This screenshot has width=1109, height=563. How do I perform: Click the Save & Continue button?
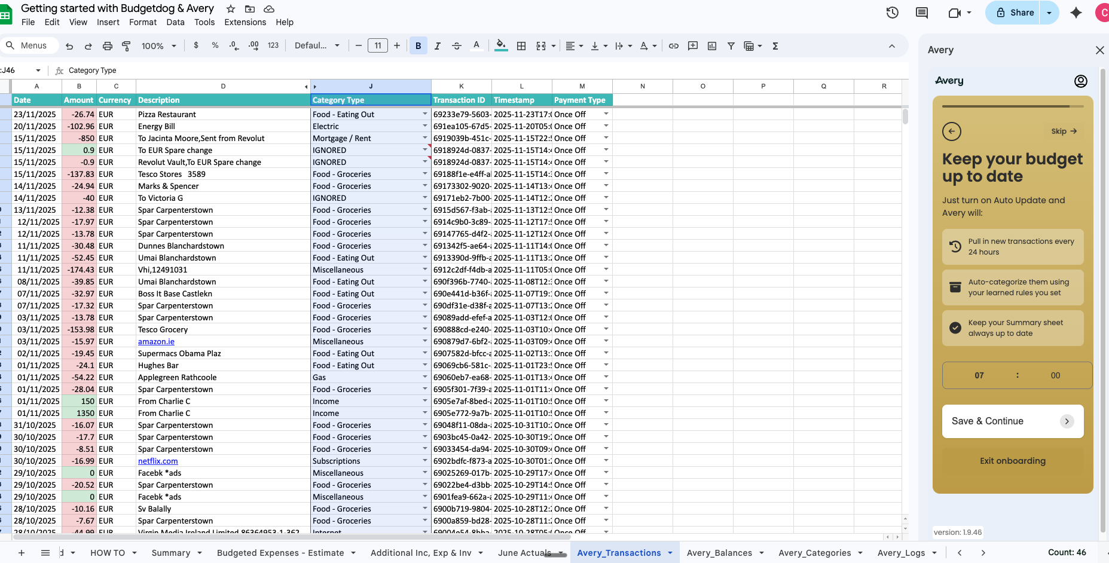(1012, 421)
